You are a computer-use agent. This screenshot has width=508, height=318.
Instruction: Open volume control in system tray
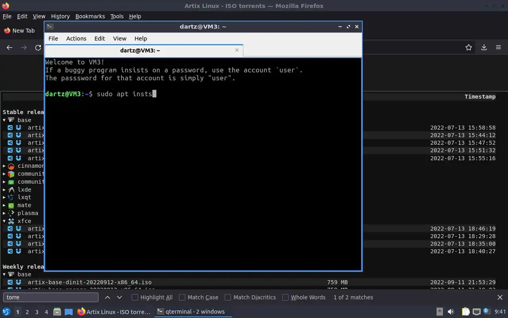pos(451,312)
